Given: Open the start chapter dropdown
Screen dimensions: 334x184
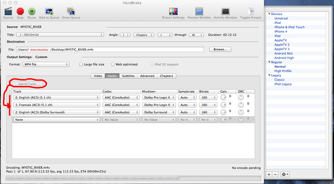Looking at the screenshot, I should point(165,35).
